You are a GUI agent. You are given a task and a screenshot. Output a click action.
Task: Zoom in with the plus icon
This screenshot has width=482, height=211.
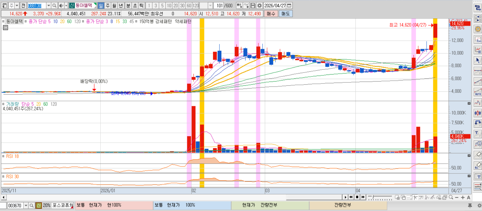coord(462,198)
